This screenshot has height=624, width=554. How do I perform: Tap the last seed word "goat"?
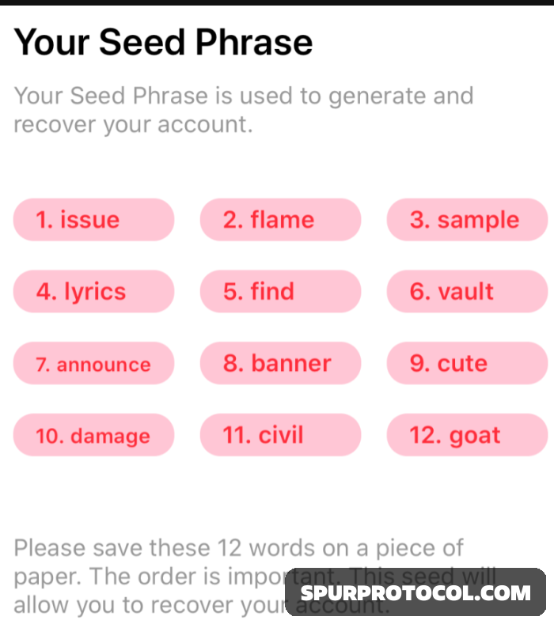(467, 436)
